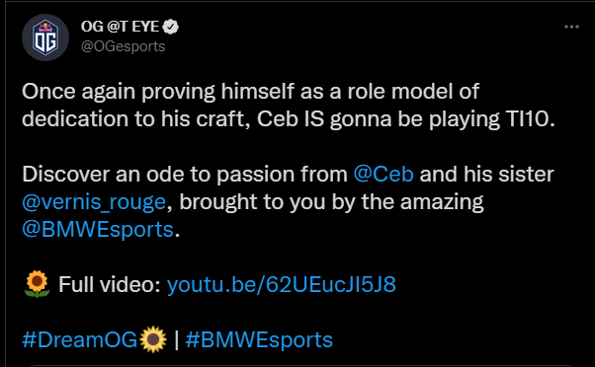Click the sunflower emoji after #DreamOG

(153, 339)
